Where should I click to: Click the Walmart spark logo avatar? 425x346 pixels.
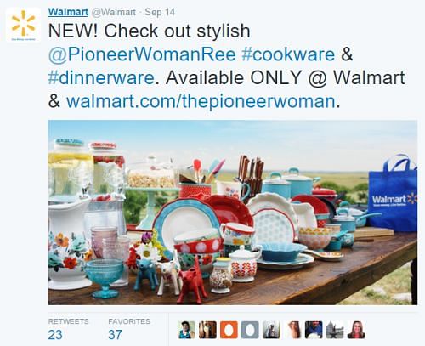[x=23, y=25]
